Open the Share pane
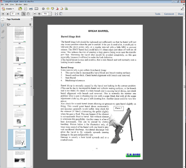The image size is (186, 168). [180, 14]
